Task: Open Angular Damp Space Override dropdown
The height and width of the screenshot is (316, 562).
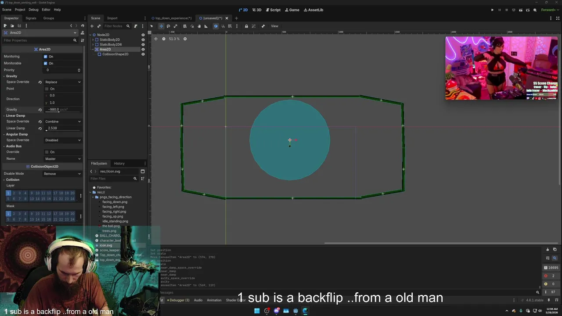Action: (63, 140)
